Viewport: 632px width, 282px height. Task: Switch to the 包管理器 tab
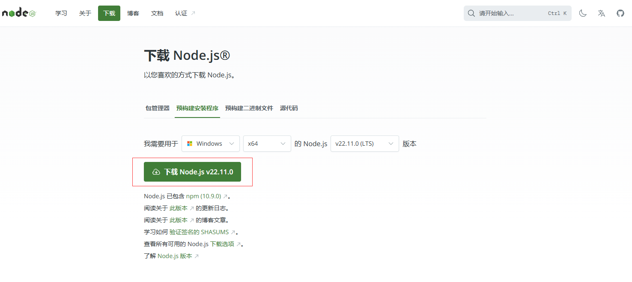point(158,108)
